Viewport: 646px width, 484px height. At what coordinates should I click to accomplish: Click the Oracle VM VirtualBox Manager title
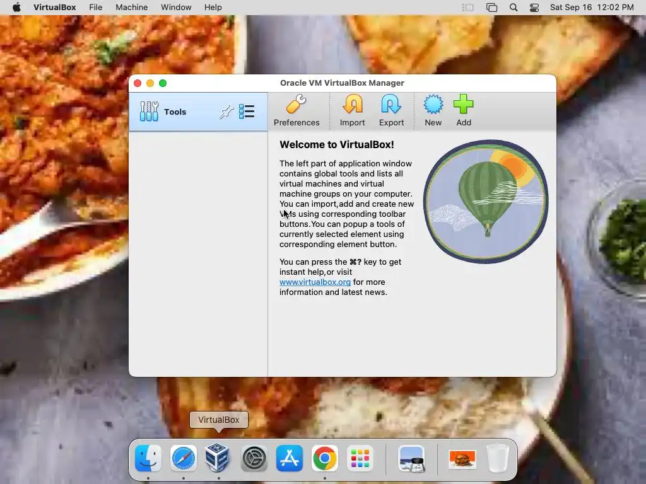click(342, 83)
